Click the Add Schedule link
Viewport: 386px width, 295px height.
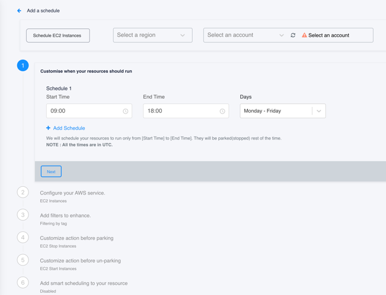(x=69, y=128)
